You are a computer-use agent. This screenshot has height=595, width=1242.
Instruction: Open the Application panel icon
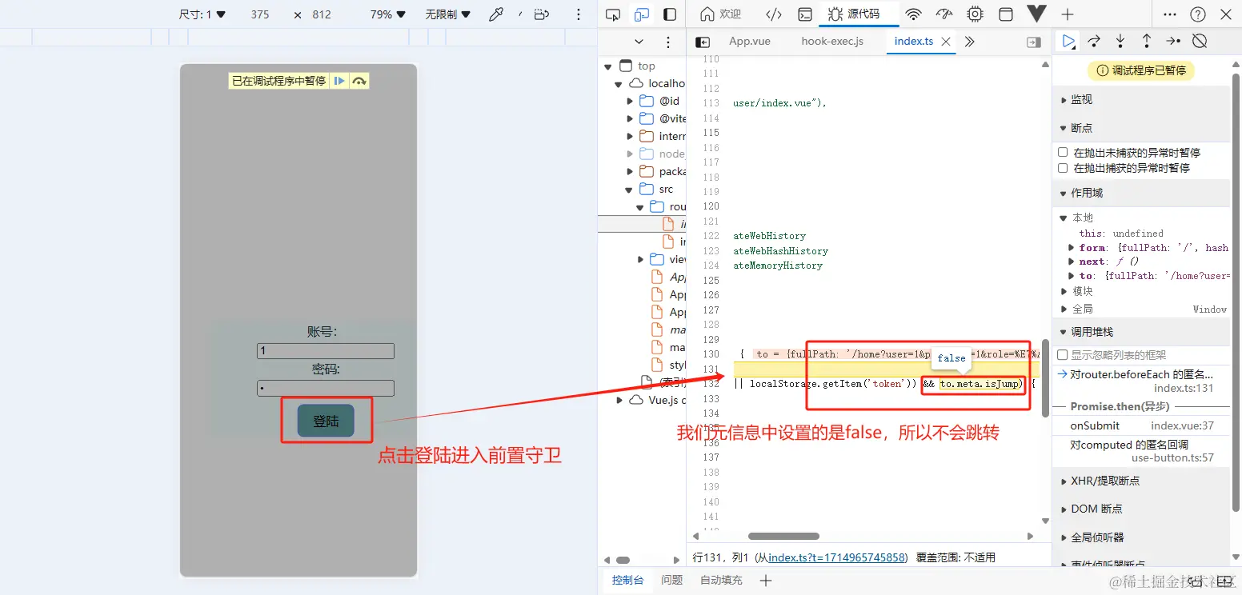pos(1006,14)
